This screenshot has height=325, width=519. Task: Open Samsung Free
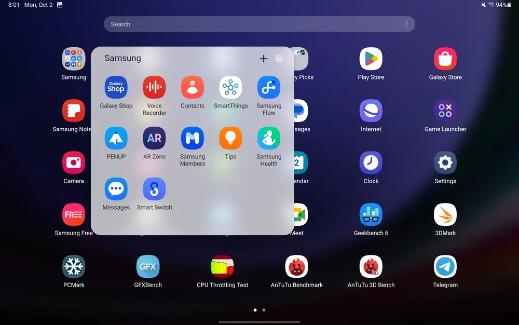(x=74, y=215)
